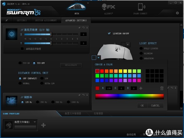Expand device selector arrow above header
This screenshot has height=138, width=184.
[x=88, y=3]
